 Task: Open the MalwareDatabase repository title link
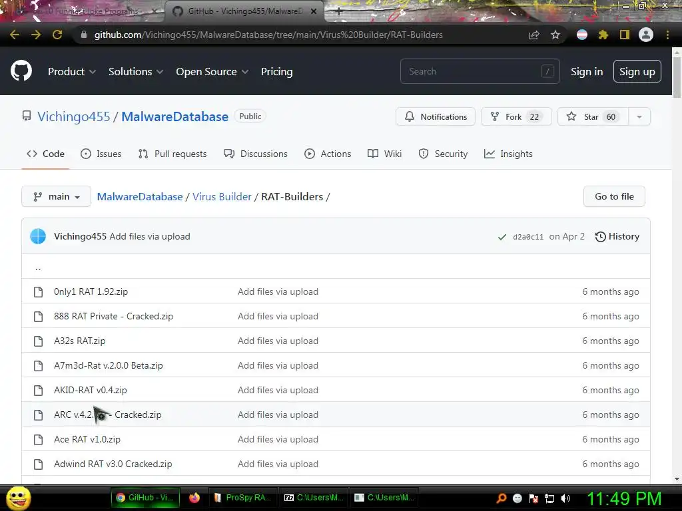click(x=175, y=116)
